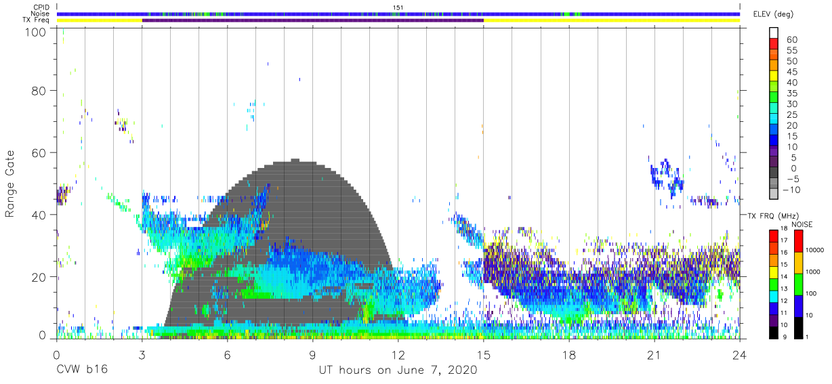Click the Noise row label
Viewport: 832px width, 384px height.
pyautogui.click(x=41, y=14)
